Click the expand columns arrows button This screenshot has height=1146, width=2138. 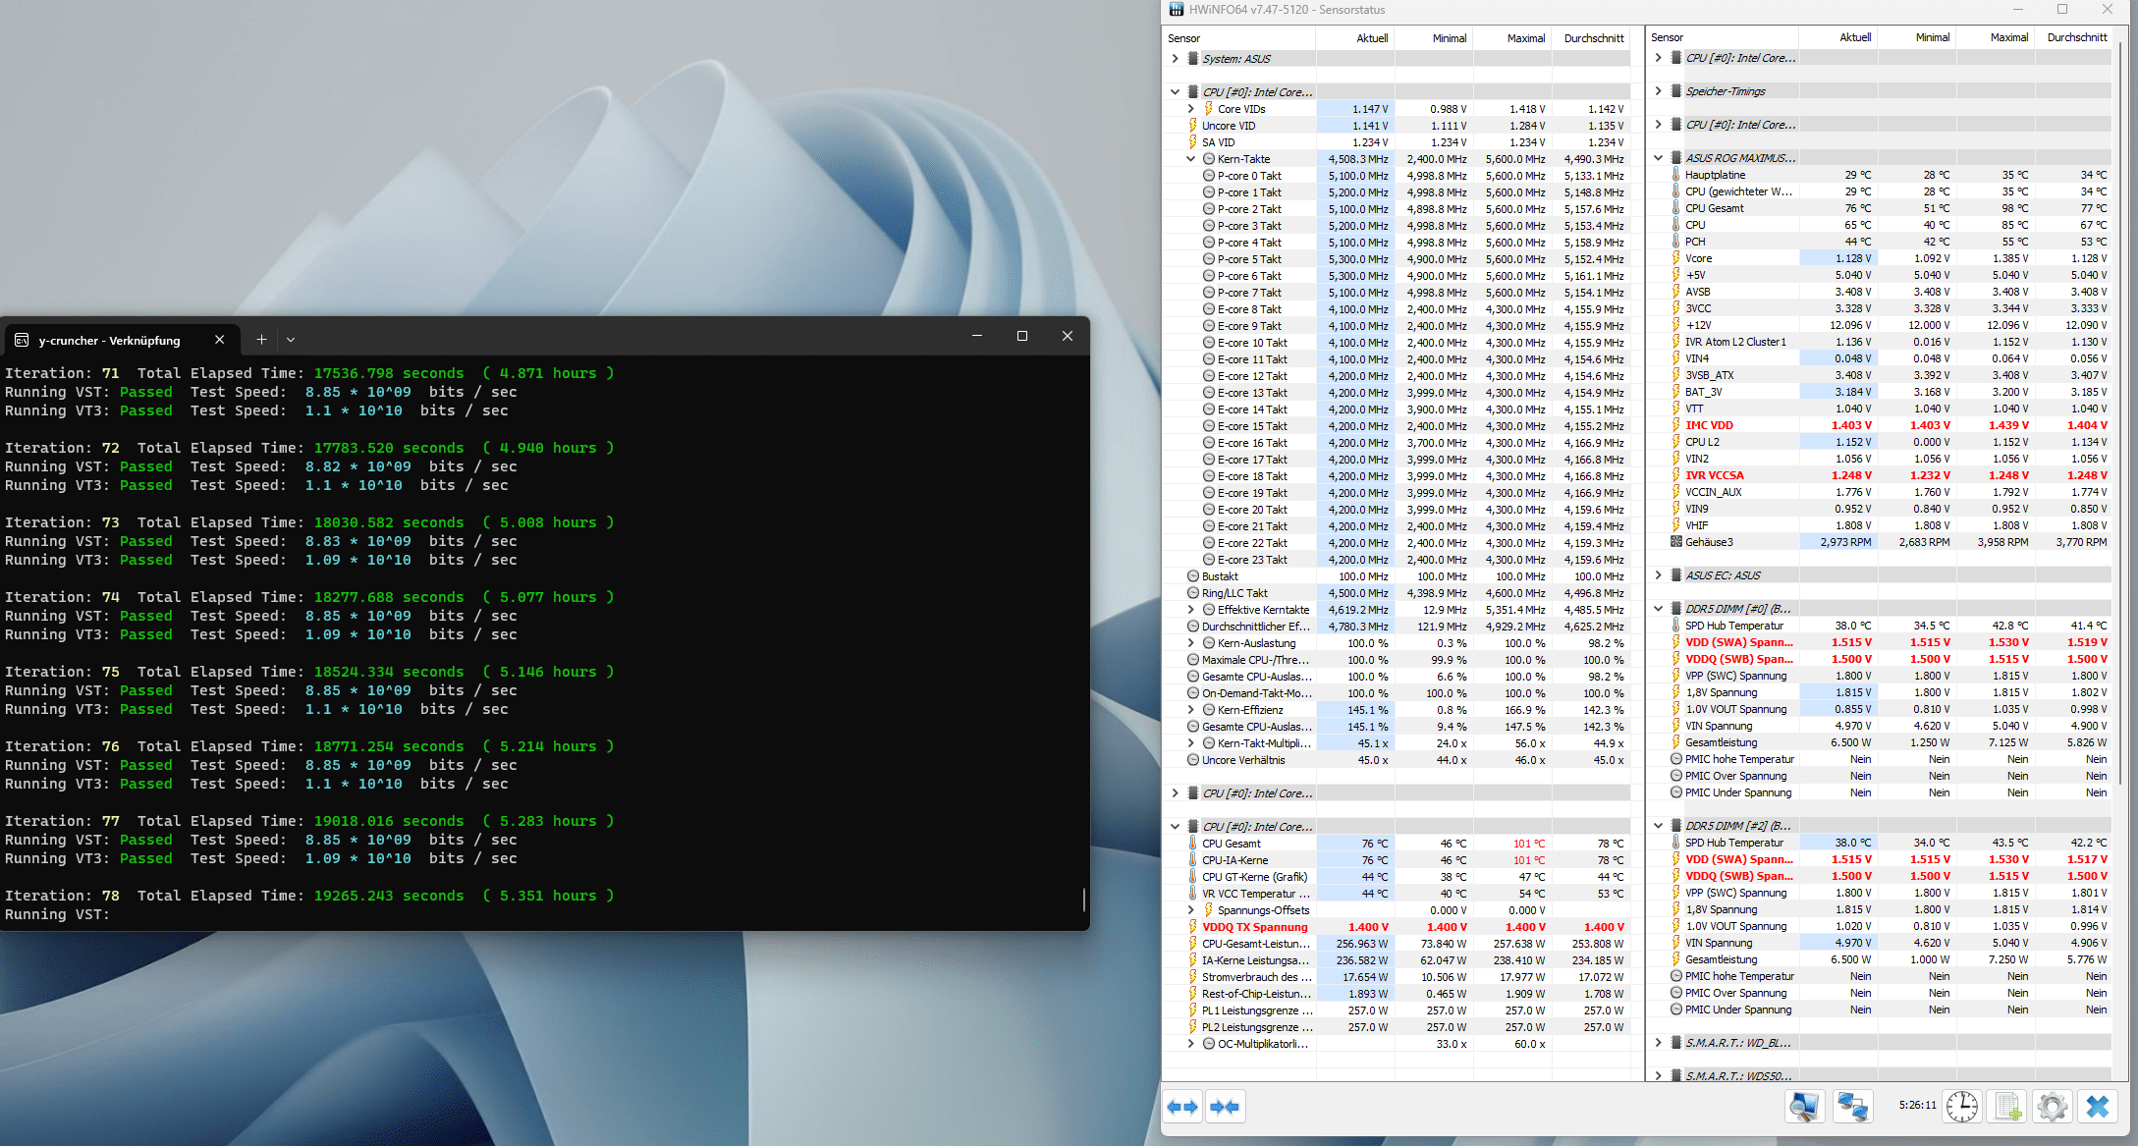tap(1182, 1107)
